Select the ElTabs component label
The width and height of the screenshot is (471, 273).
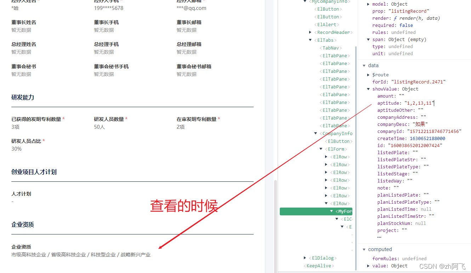tap(325, 40)
